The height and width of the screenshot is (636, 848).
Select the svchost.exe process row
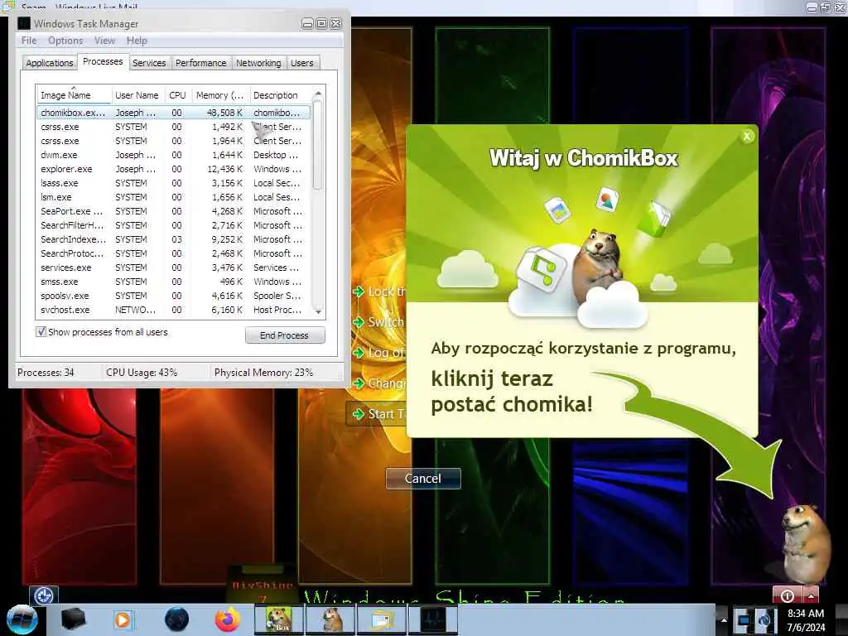click(x=174, y=310)
